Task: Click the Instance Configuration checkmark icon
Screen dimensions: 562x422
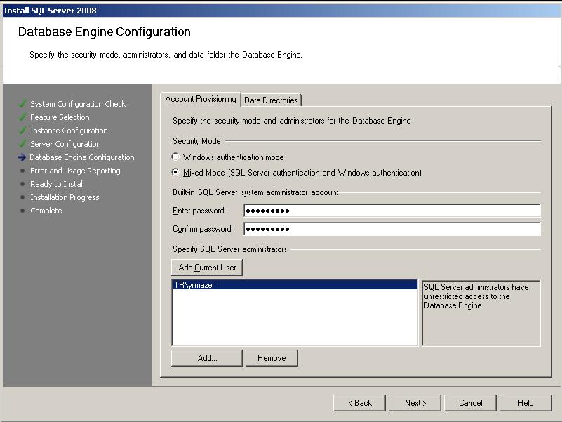Action: point(22,131)
